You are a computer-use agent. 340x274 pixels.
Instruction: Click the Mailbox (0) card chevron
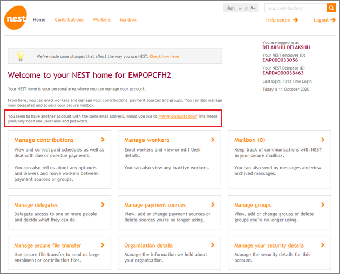click(x=323, y=139)
